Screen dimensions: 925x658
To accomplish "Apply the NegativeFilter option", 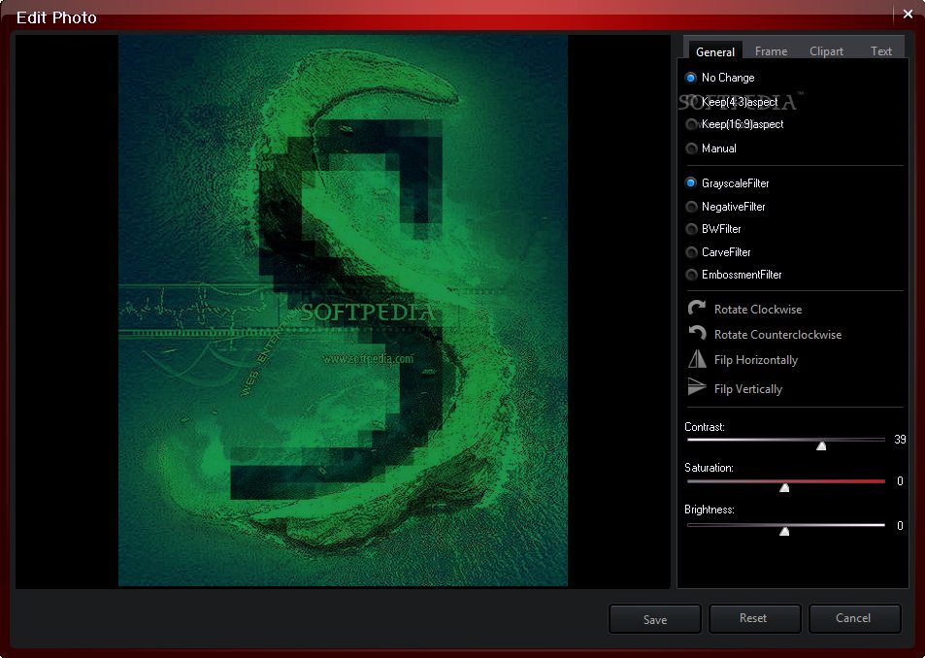I will (726, 207).
